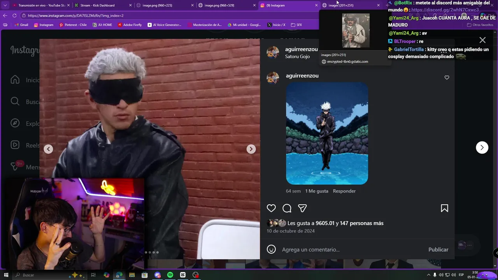Show previous image in the carousel

(x=48, y=149)
